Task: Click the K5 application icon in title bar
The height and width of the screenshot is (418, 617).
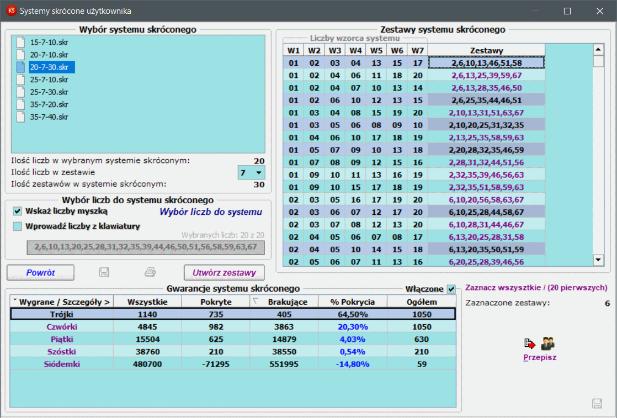Action: [x=12, y=11]
